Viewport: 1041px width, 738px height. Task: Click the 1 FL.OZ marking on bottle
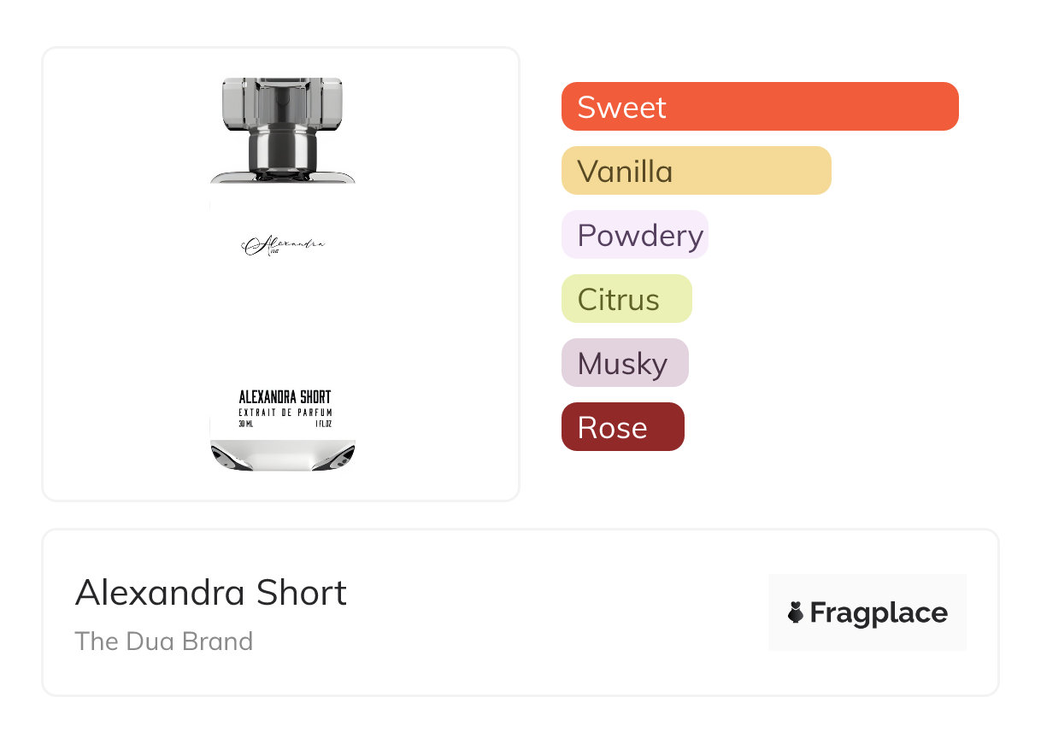(x=322, y=424)
